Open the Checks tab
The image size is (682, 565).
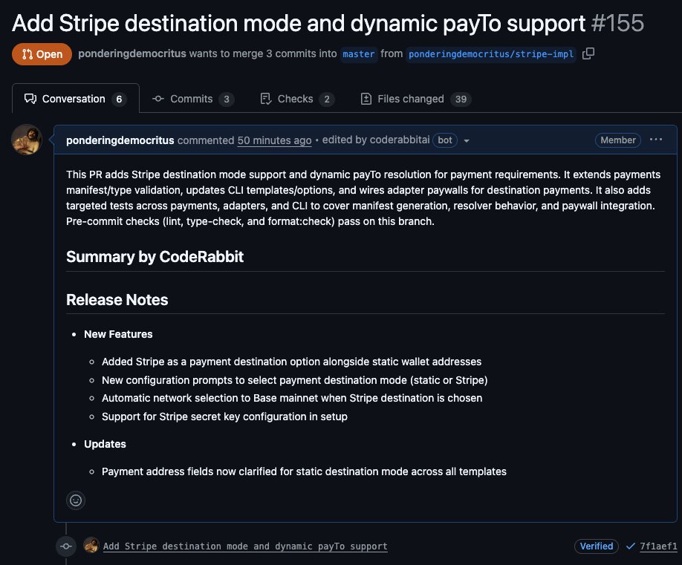click(297, 99)
